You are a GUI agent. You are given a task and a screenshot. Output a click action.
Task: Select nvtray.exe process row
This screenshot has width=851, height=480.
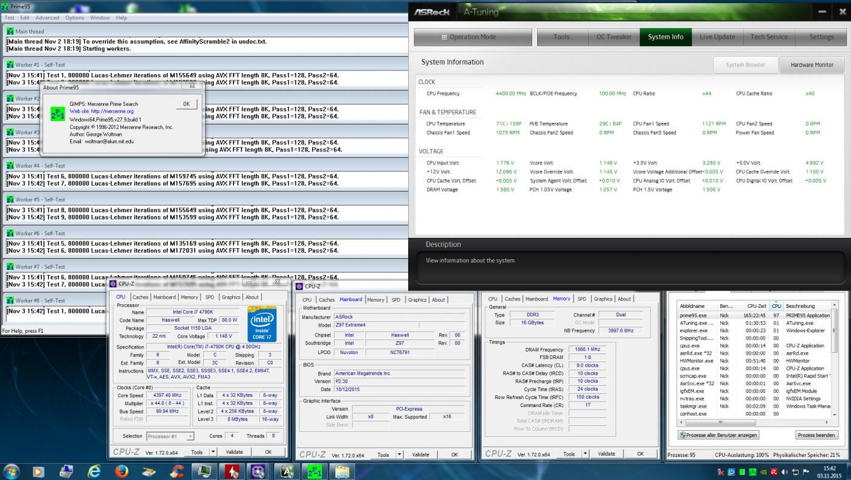pyautogui.click(x=754, y=398)
